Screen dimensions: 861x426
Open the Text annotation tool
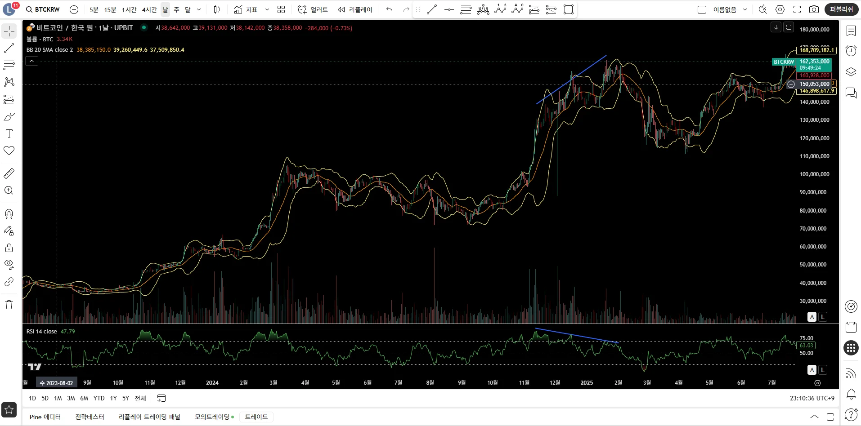(x=9, y=133)
